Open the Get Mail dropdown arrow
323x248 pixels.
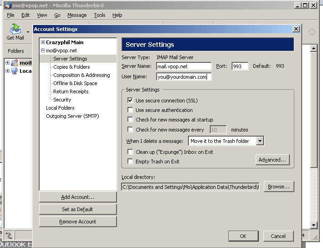tap(28, 32)
